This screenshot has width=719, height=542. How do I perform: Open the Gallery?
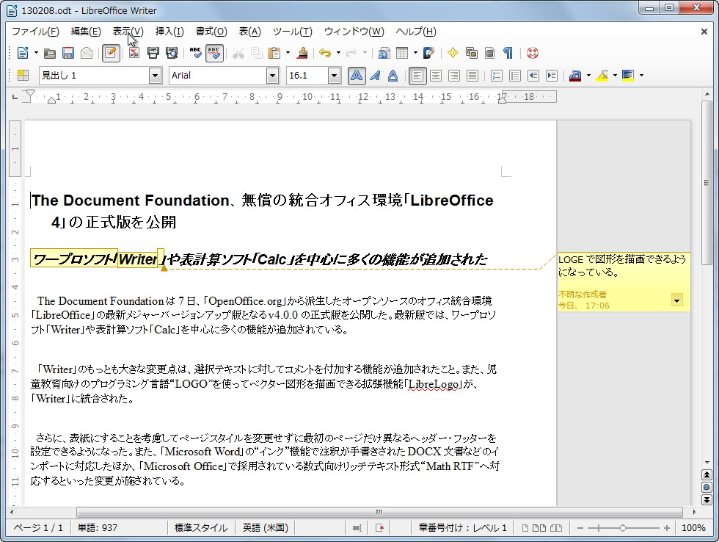pos(471,53)
